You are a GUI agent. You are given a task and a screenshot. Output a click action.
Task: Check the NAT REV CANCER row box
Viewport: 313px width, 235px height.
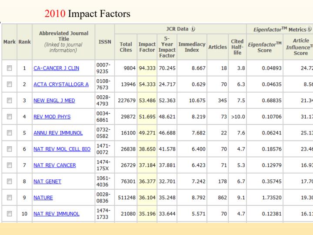tap(10, 165)
